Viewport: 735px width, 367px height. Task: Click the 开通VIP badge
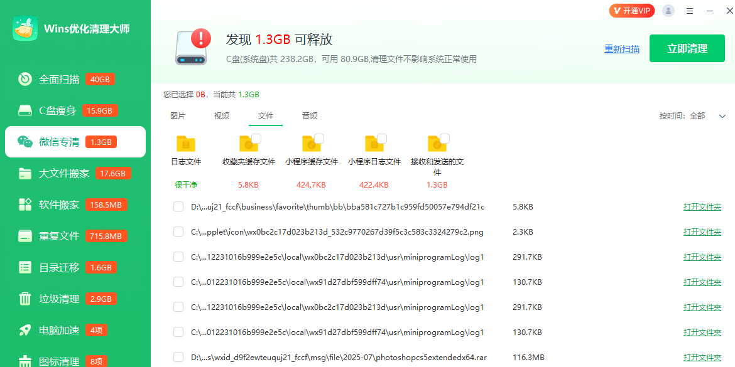(631, 11)
